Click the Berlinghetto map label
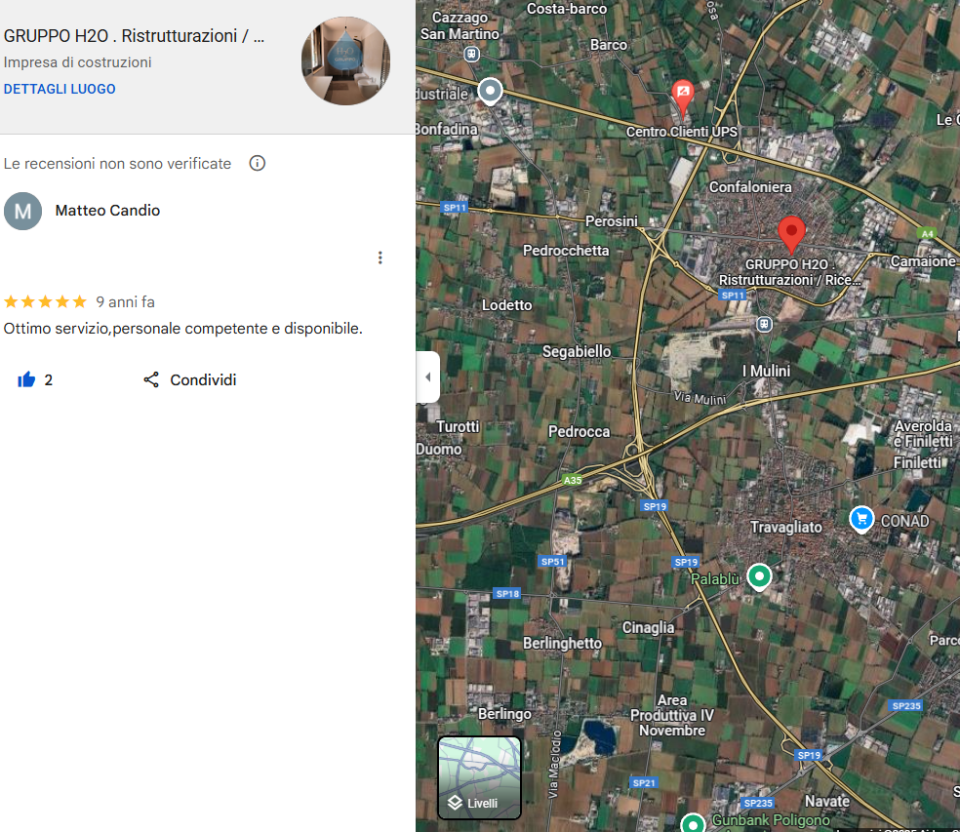960x832 pixels. (x=562, y=643)
